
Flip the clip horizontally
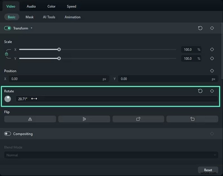(x=30, y=119)
